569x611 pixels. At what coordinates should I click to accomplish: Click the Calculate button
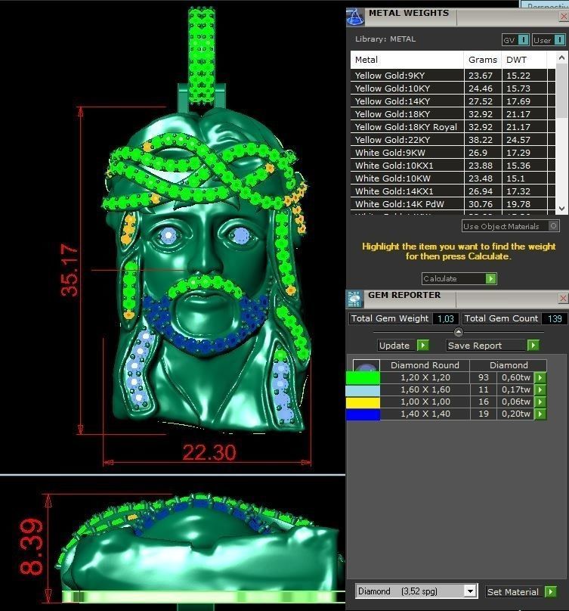pyautogui.click(x=459, y=278)
